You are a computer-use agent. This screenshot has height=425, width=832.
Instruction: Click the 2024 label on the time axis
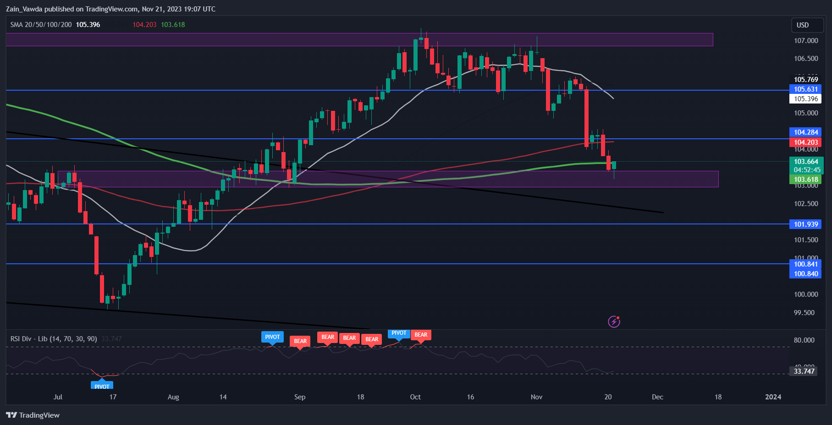coord(773,397)
